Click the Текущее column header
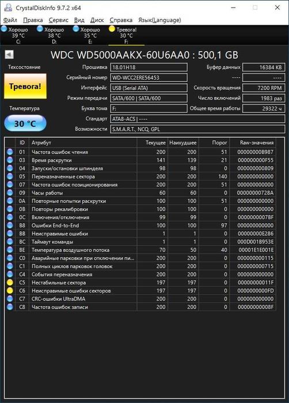 153,142
